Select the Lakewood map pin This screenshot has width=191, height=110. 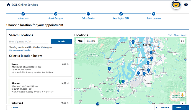(x=138, y=73)
